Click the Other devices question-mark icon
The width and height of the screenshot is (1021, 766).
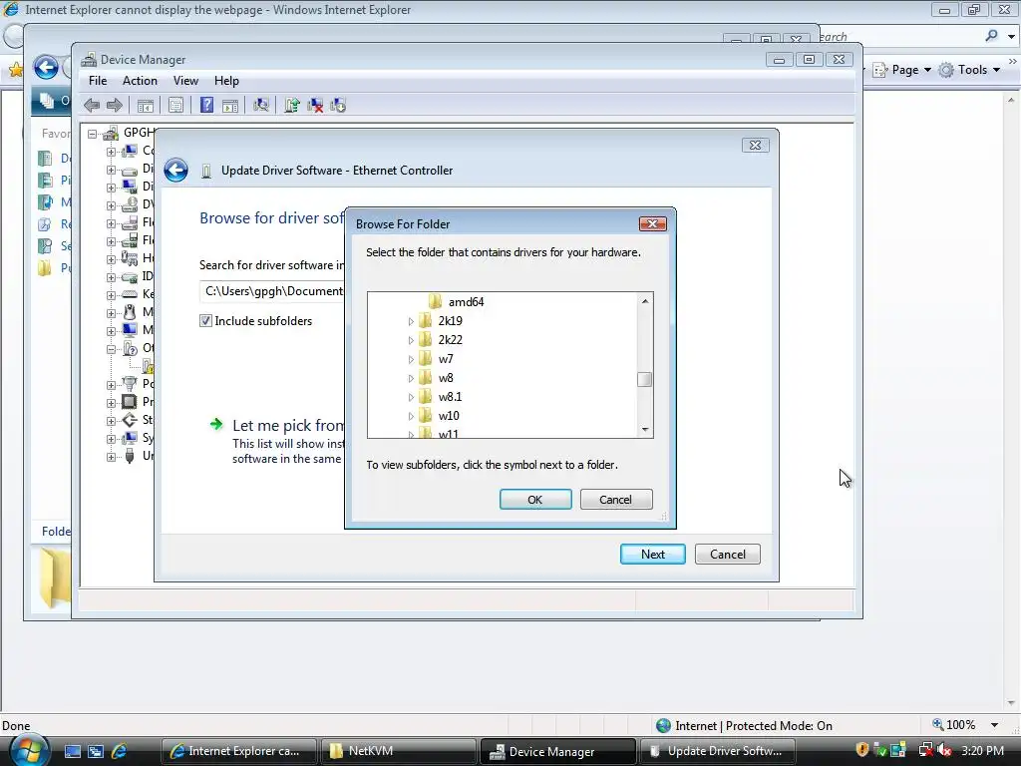tap(130, 348)
